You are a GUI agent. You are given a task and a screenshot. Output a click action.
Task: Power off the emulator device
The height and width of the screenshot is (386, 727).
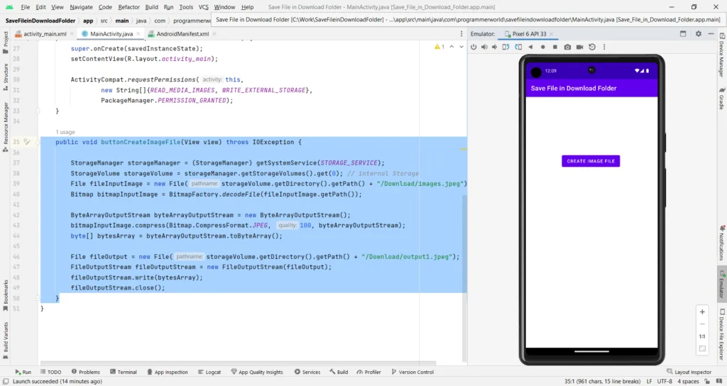[x=474, y=47]
